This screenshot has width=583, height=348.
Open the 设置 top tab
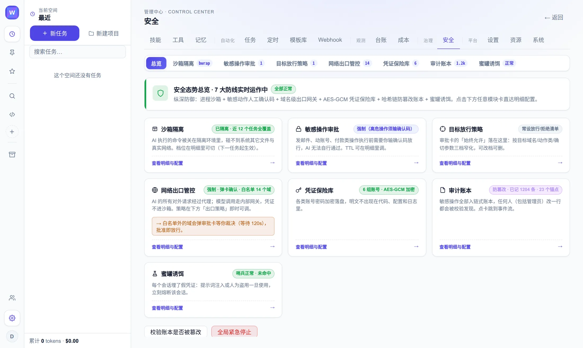pyautogui.click(x=493, y=40)
